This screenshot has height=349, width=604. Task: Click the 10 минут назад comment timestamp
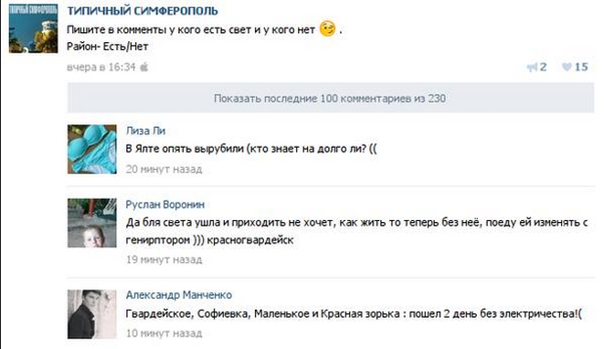pyautogui.click(x=164, y=333)
